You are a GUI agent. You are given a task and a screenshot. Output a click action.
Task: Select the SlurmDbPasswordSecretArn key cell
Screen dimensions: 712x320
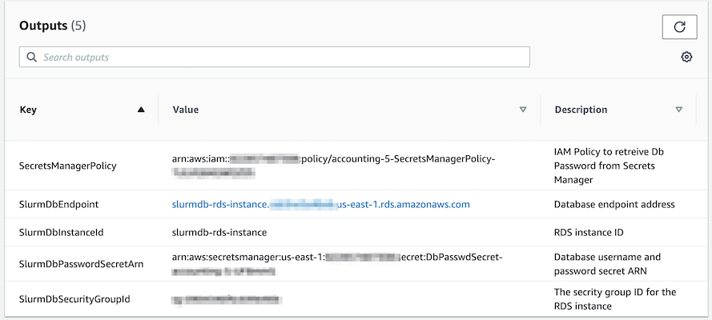coord(81,264)
